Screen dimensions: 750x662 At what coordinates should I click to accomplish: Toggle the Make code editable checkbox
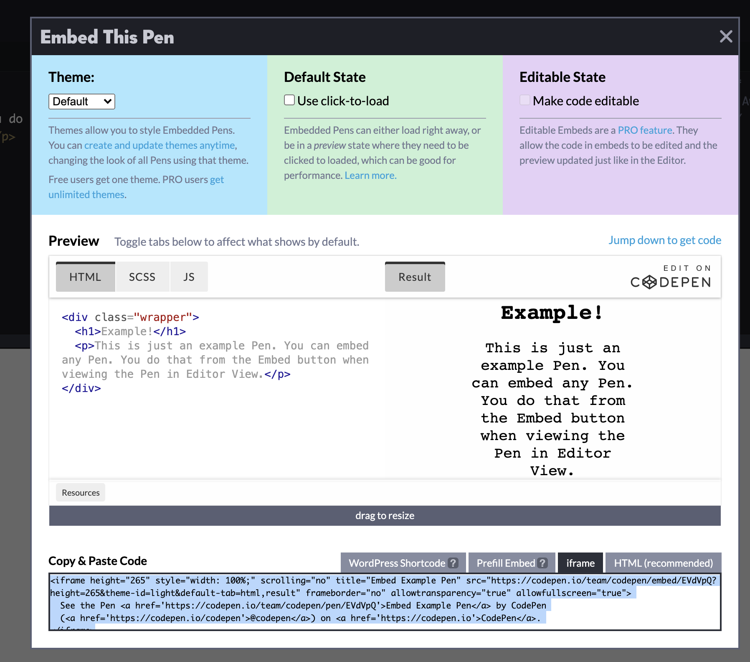525,100
